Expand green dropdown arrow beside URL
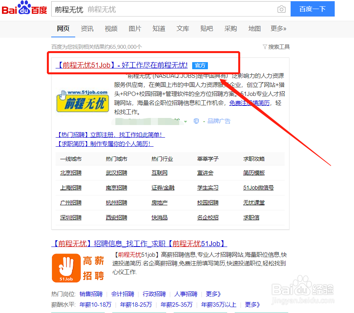This screenshot has height=313, width=354. [185, 122]
